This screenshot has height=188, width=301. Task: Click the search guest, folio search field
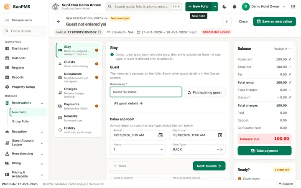pyautogui.click(x=144, y=7)
